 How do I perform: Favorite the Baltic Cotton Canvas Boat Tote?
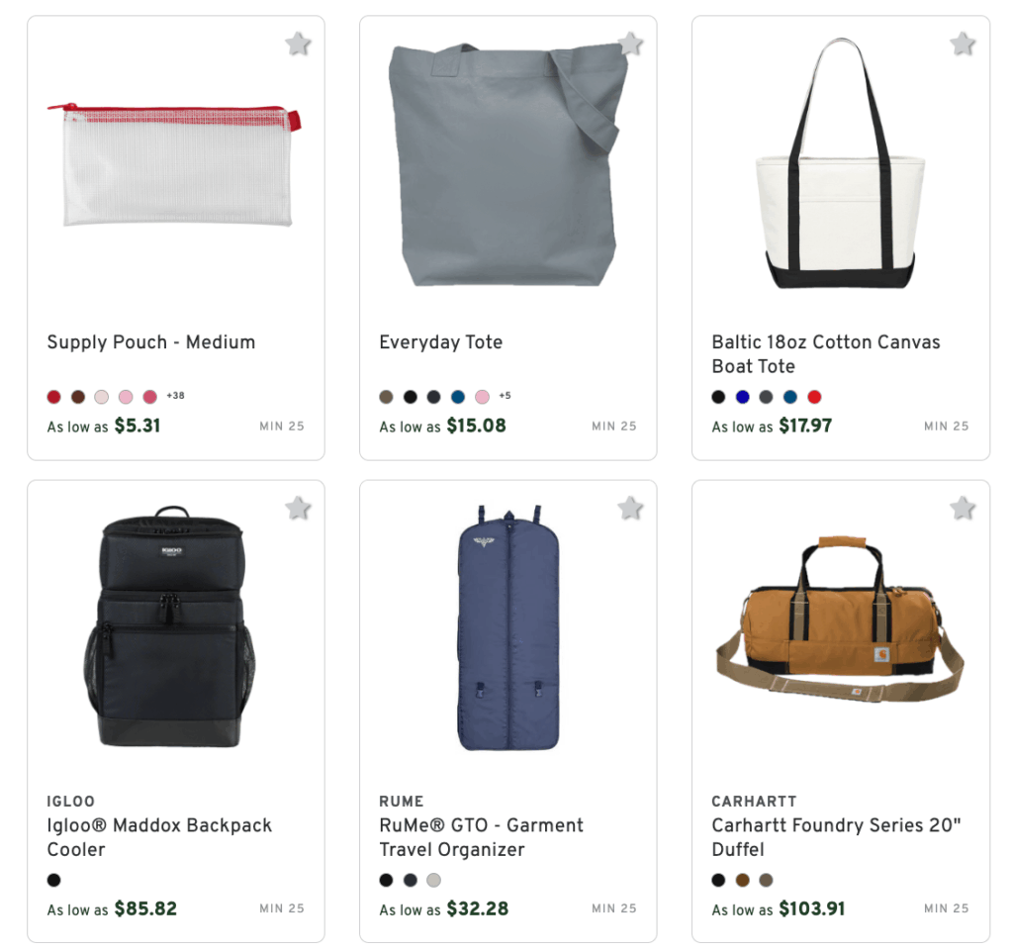pos(962,44)
